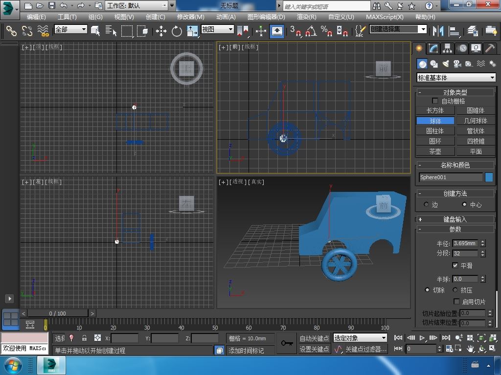Viewport: 501px width, 375px height.
Task: Click the Render teapot icon
Action: tap(491, 31)
